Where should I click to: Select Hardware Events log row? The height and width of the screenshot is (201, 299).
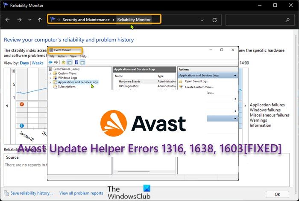[144, 82]
